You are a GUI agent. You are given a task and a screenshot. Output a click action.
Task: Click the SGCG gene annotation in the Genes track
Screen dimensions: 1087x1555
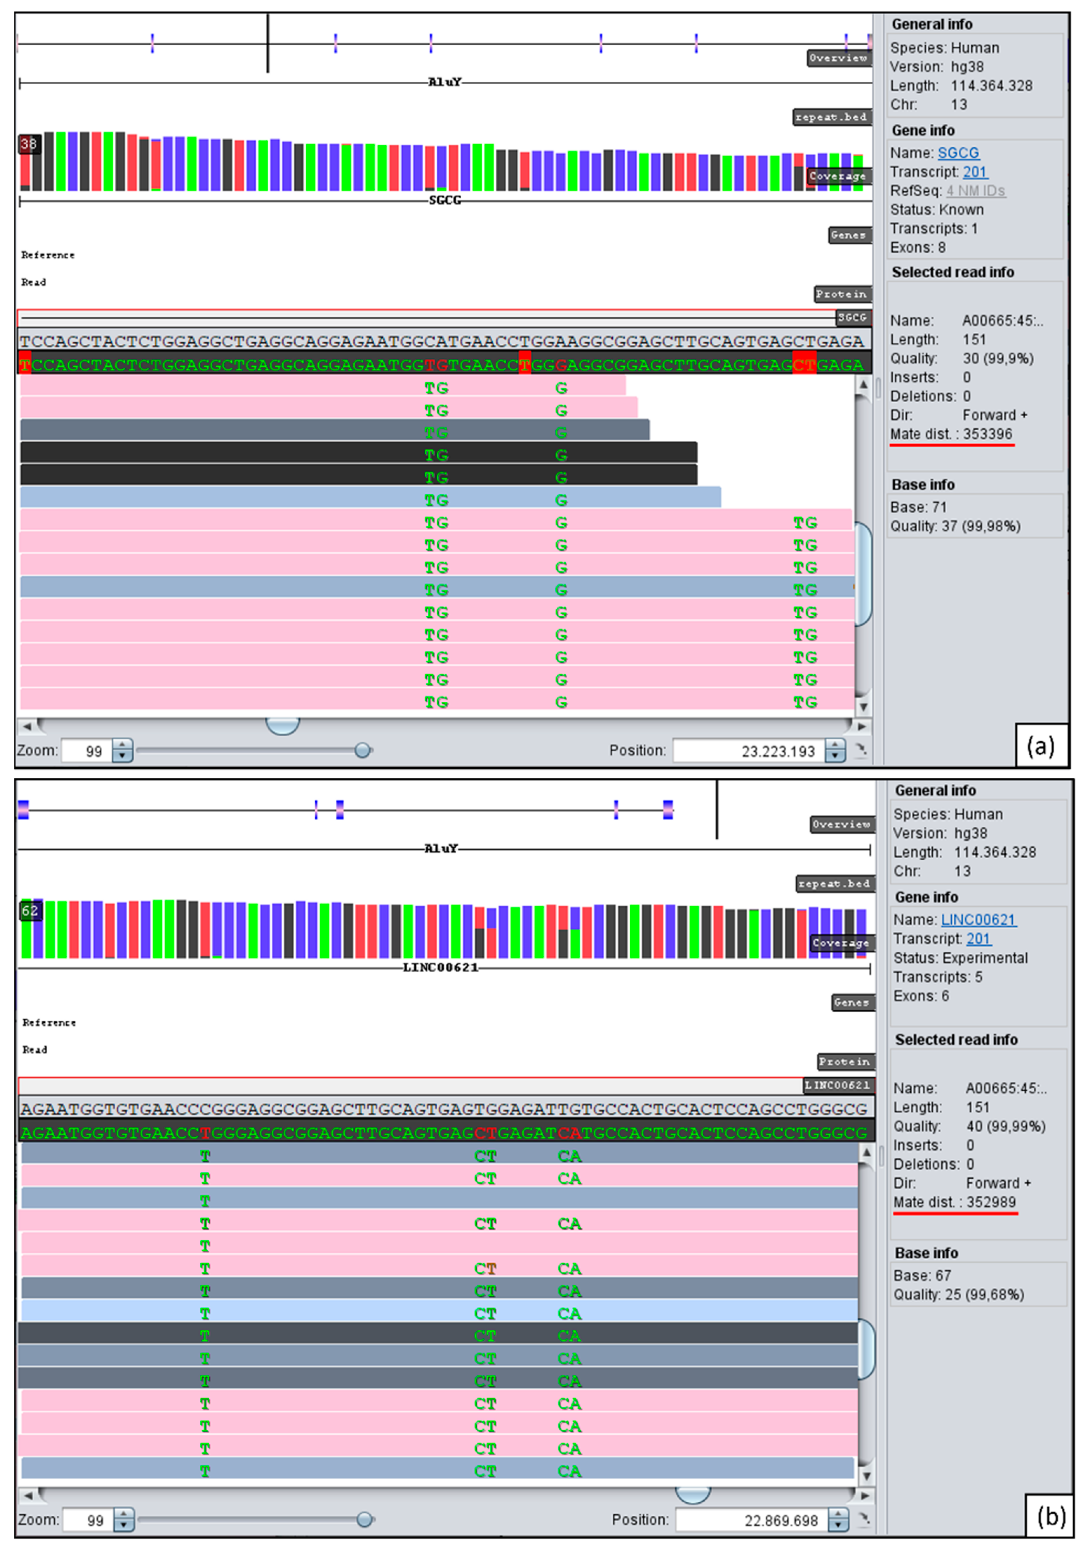445,200
